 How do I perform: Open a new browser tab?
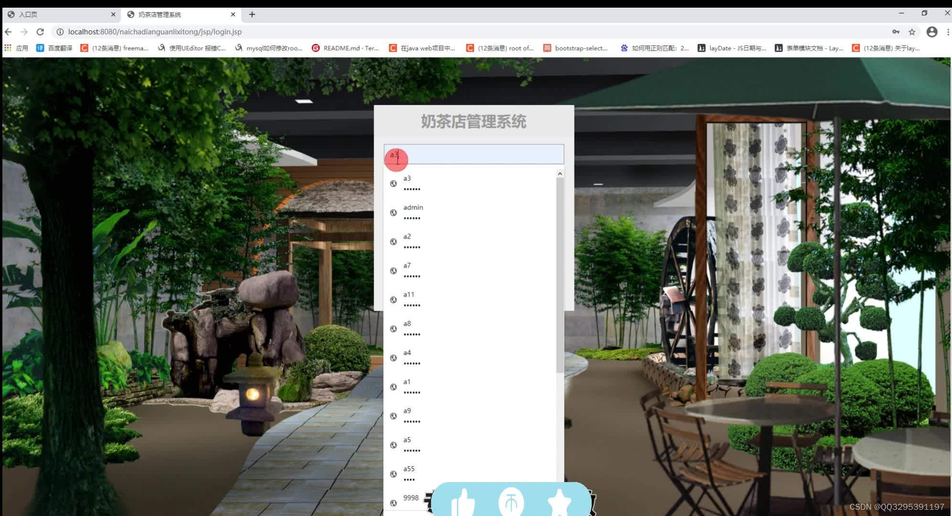(252, 14)
